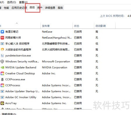This screenshot has width=131, height=115.
Task: Click the NVIDIA Corporation publisher cell
Action: [x=54, y=67]
